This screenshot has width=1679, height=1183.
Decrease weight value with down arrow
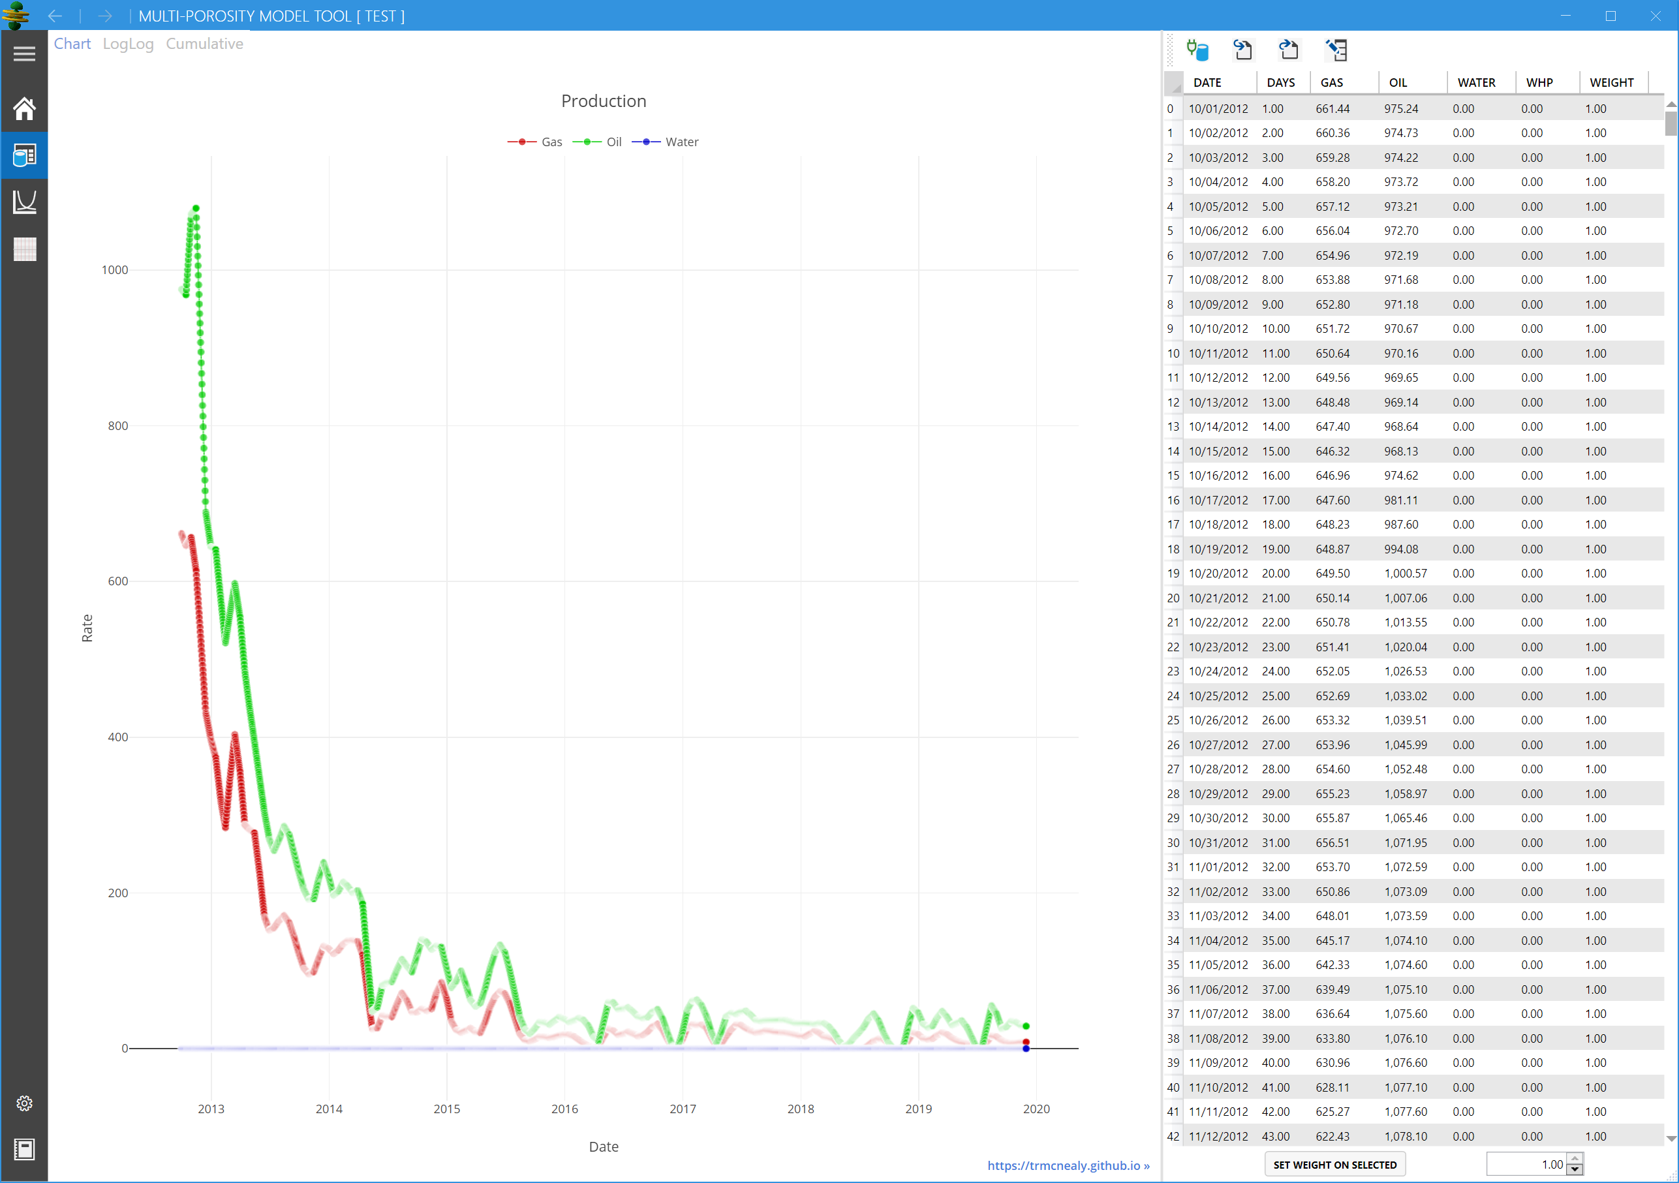point(1575,1170)
